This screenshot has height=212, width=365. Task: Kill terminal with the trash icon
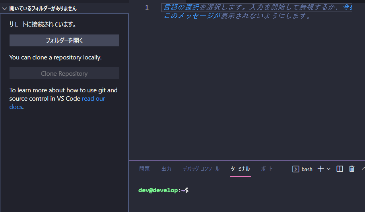(x=351, y=169)
